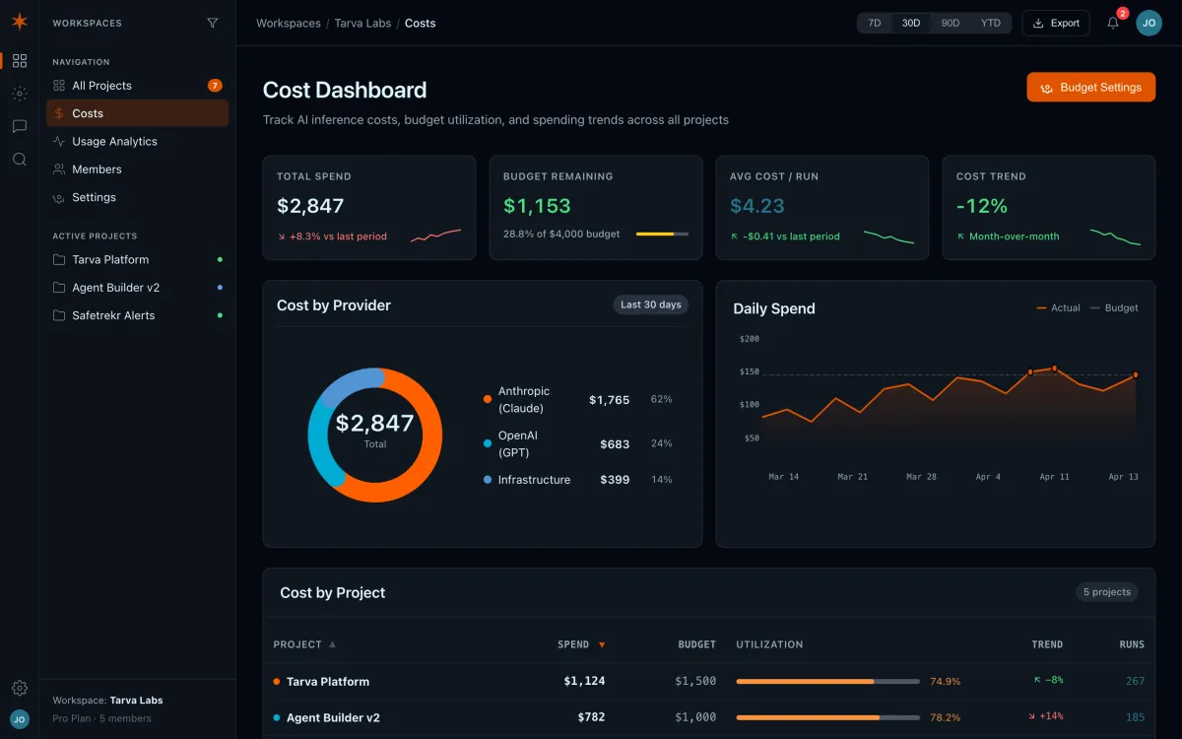Image resolution: width=1182 pixels, height=739 pixels.
Task: Click the $1,765 Anthropic amount
Action: tap(609, 400)
